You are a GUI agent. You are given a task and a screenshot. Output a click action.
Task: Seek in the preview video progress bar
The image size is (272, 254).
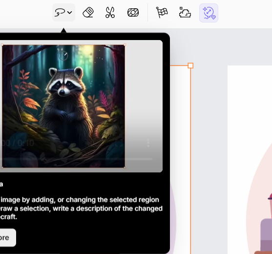point(76,159)
